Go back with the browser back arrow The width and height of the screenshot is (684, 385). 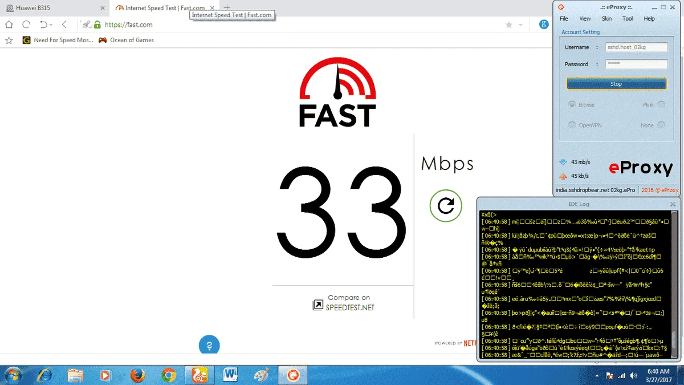[x=64, y=25]
